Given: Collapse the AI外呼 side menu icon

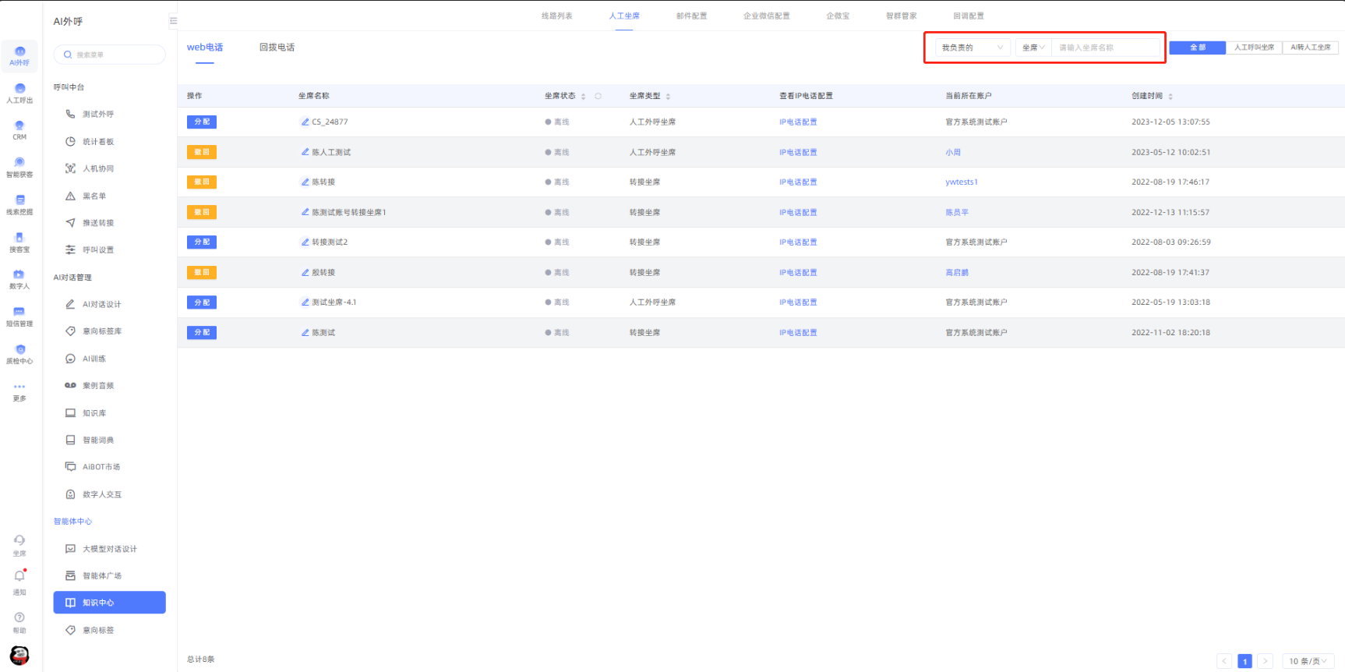Looking at the screenshot, I should point(173,21).
